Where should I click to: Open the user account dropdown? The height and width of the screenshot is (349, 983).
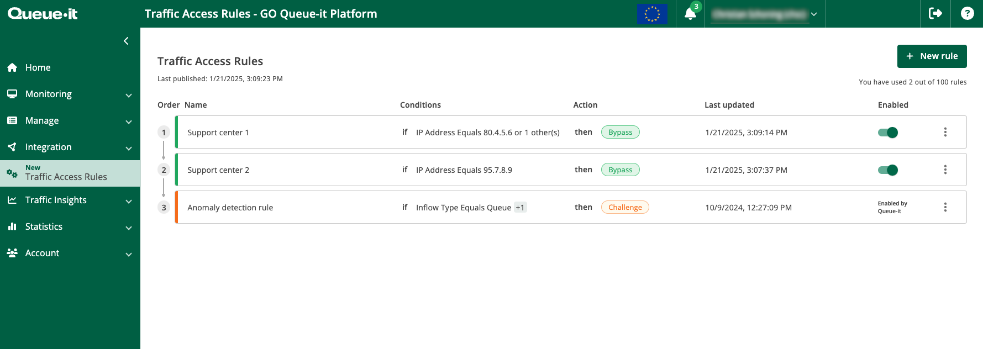[x=765, y=14]
